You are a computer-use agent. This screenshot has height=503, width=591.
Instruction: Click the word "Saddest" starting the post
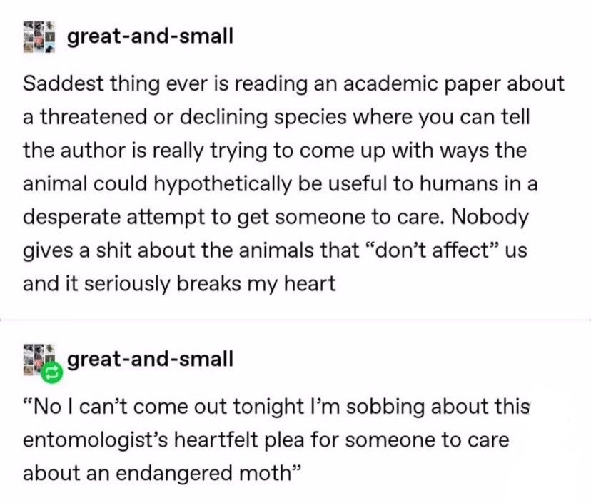pyautogui.click(x=64, y=83)
